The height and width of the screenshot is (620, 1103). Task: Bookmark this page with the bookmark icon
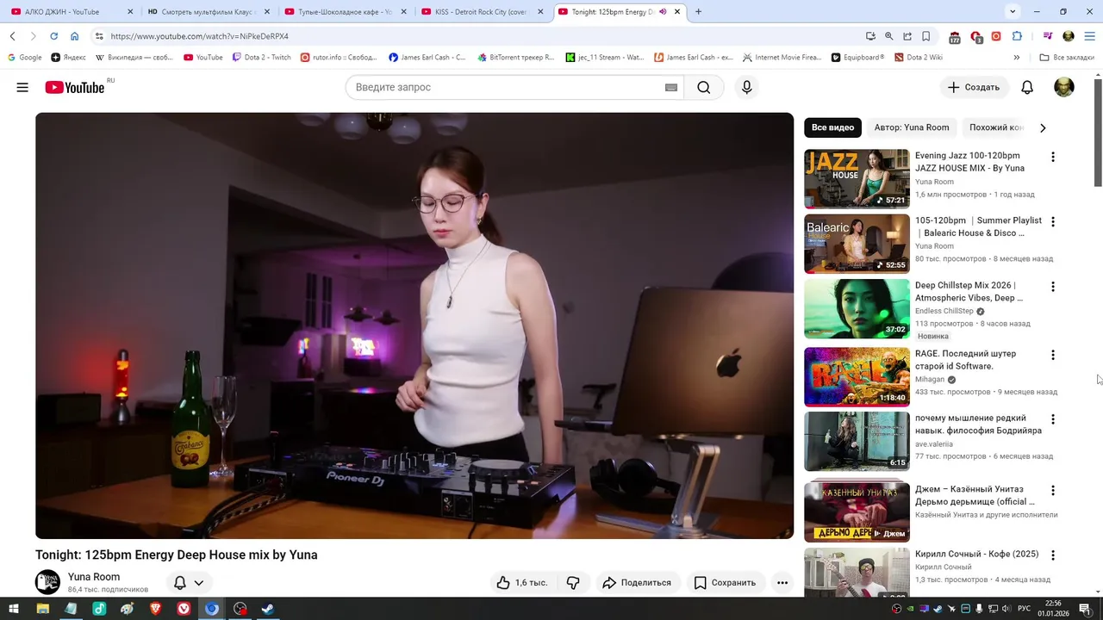(x=926, y=36)
